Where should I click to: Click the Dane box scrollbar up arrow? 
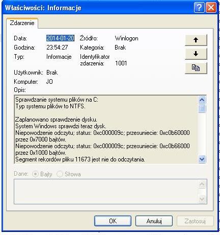point(202,184)
